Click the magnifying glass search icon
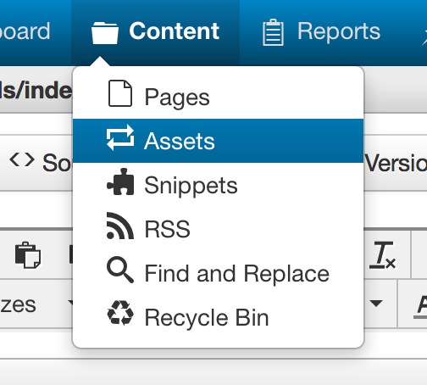Image resolution: width=427 pixels, height=385 pixels. 120,270
